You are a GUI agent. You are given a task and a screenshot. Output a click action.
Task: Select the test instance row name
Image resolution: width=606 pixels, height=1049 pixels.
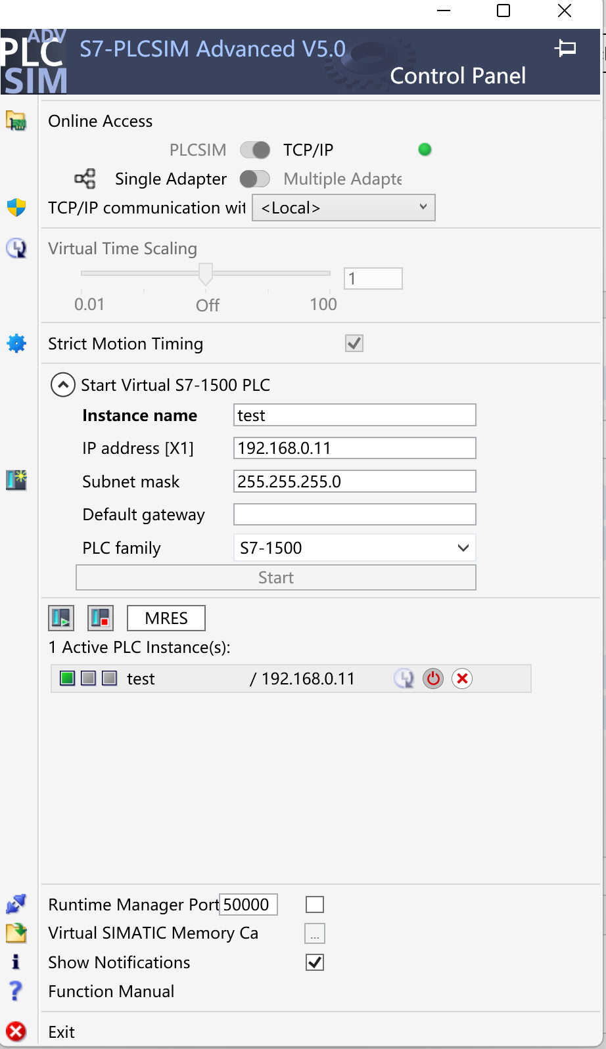coord(141,679)
